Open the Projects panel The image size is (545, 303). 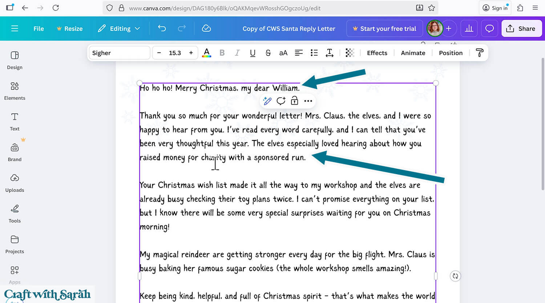(x=15, y=245)
